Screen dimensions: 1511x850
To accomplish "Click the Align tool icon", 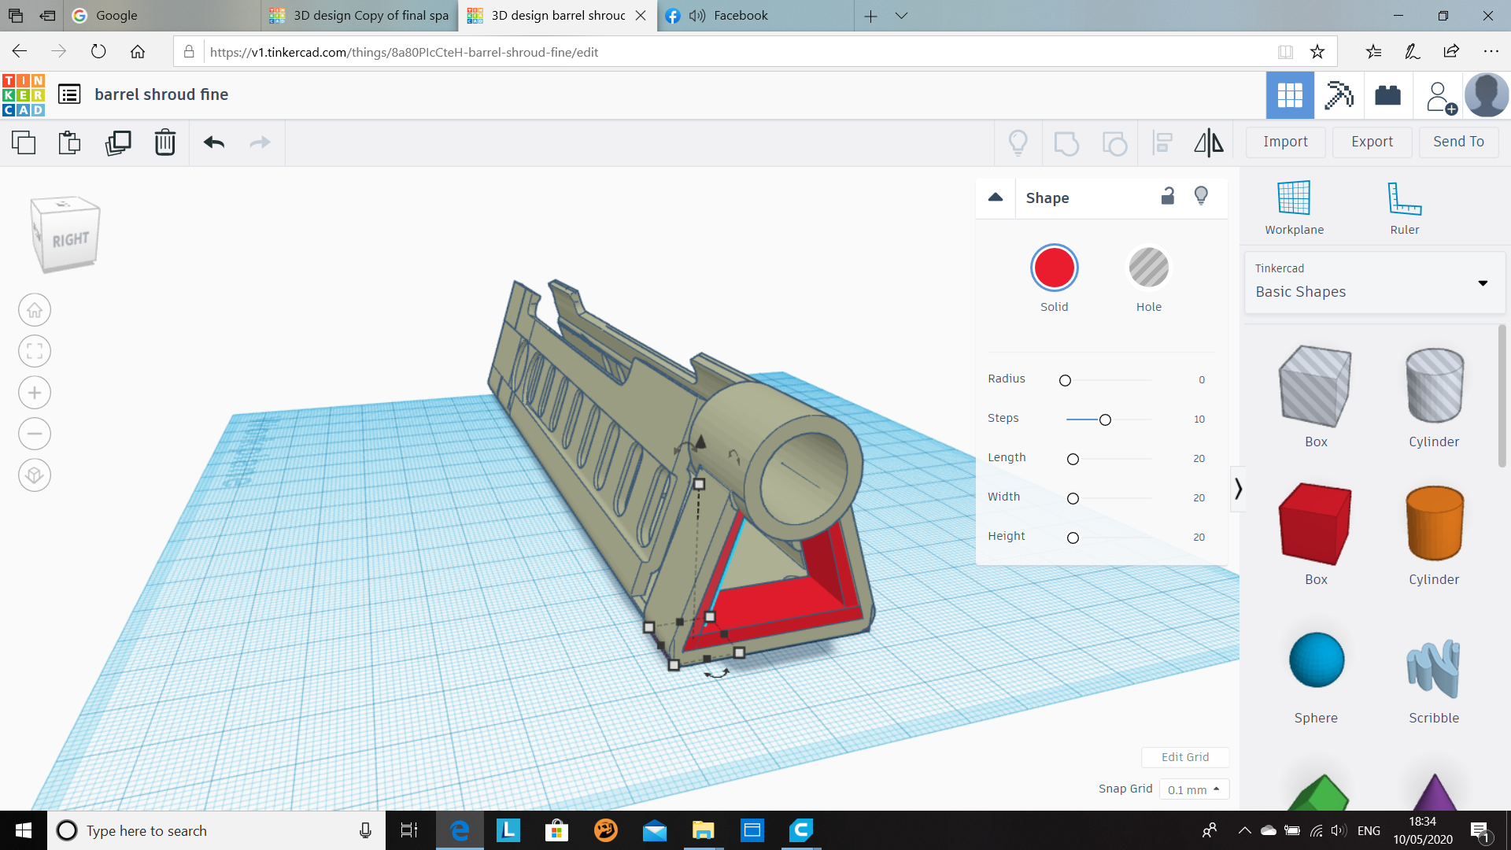I will [1162, 142].
